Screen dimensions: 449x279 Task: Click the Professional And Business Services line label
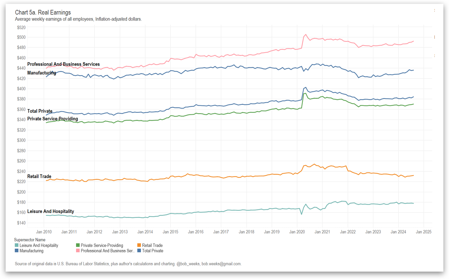[x=63, y=64]
